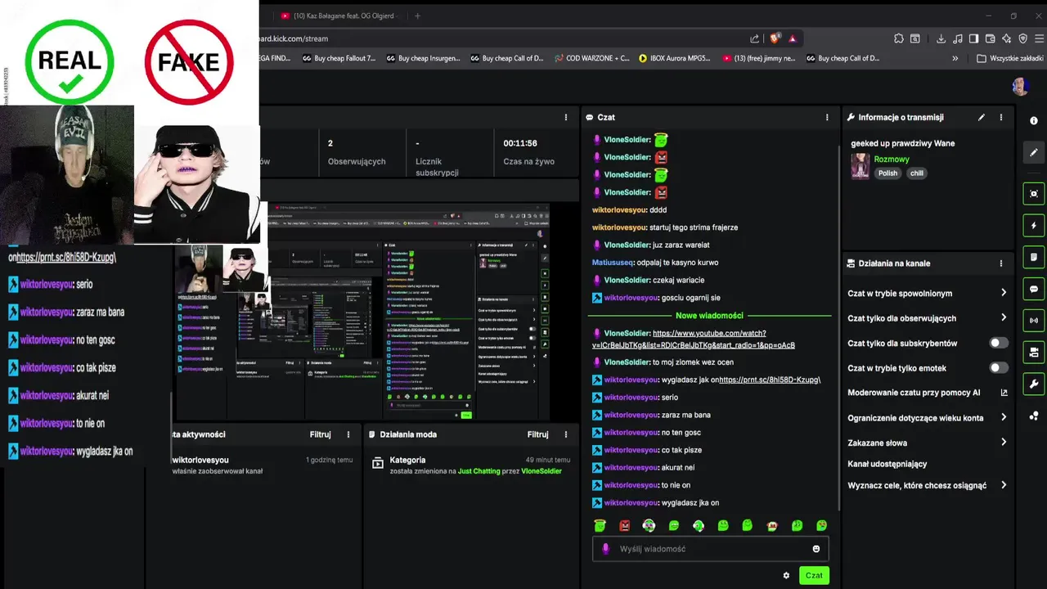This screenshot has width=1047, height=589.
Task: Toggle the chat bubble sidebar icon
Action: pyautogui.click(x=1034, y=289)
